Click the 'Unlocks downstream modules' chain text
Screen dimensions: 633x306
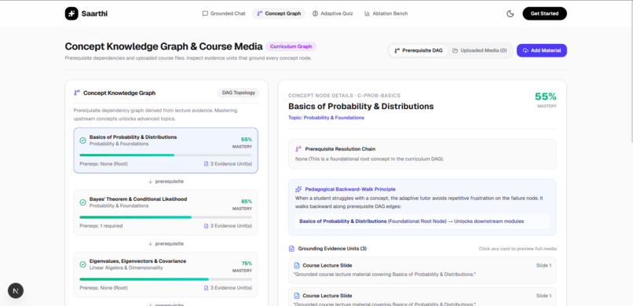(488, 221)
